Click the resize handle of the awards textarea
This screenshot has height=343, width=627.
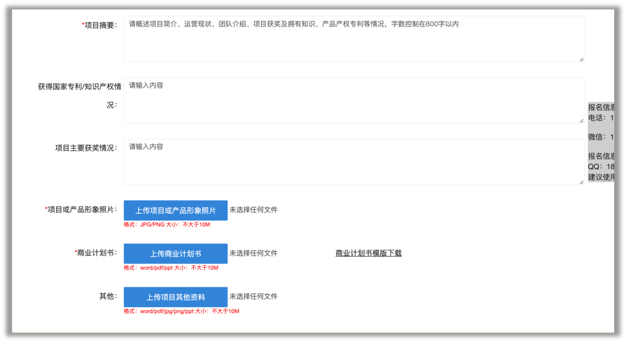coord(581,182)
